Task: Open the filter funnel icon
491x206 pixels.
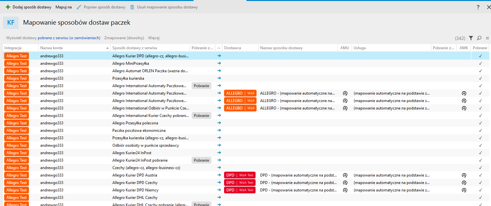Action: [x=471, y=38]
